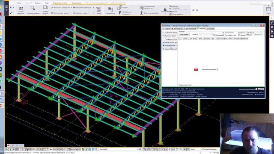Screen dimensions: 274x154
Task: Click the red YouTube icon in plugin window
Action: pos(196,69)
